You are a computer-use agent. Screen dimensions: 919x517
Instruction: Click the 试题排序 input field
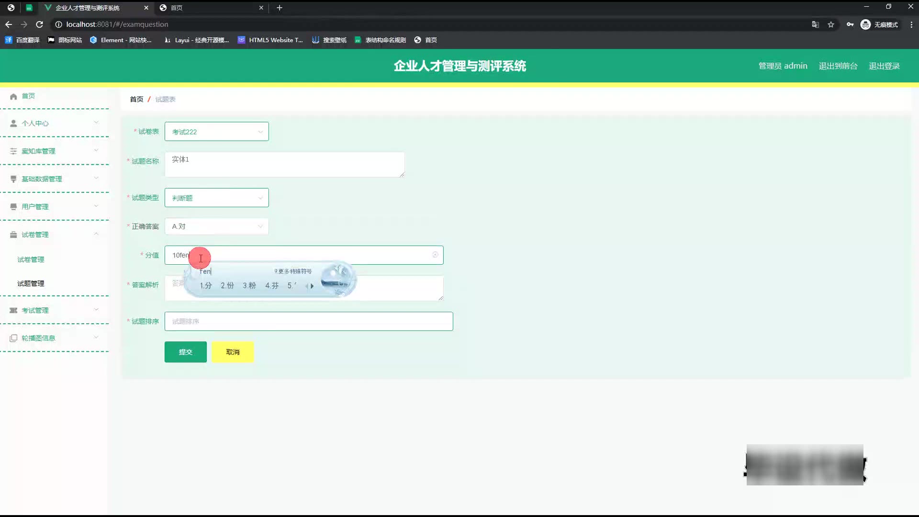(309, 321)
